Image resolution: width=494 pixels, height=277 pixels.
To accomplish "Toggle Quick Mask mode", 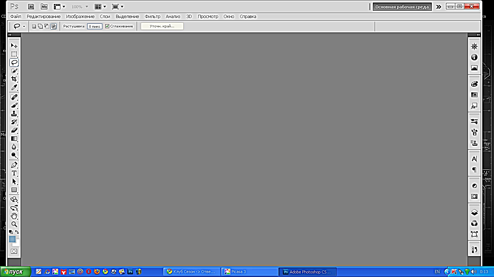I will 14,251.
